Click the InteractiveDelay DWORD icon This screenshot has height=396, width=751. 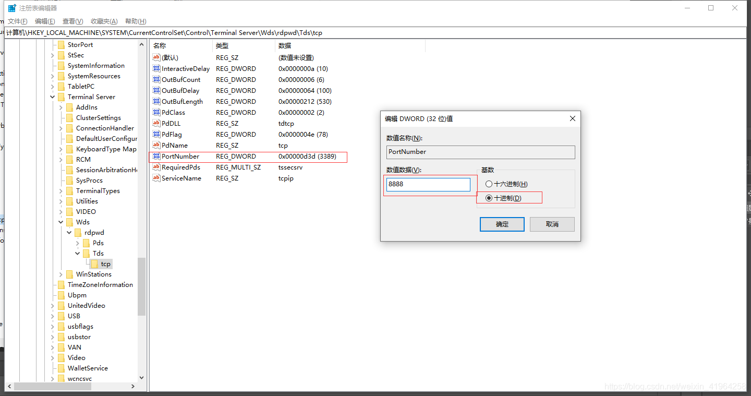click(x=156, y=68)
